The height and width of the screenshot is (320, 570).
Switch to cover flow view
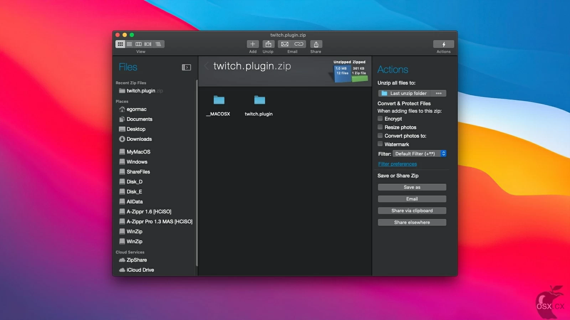point(148,44)
